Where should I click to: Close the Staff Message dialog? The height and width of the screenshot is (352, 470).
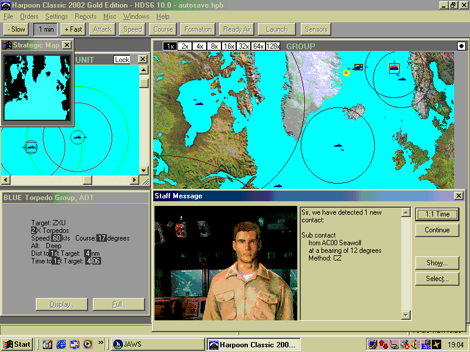459,196
